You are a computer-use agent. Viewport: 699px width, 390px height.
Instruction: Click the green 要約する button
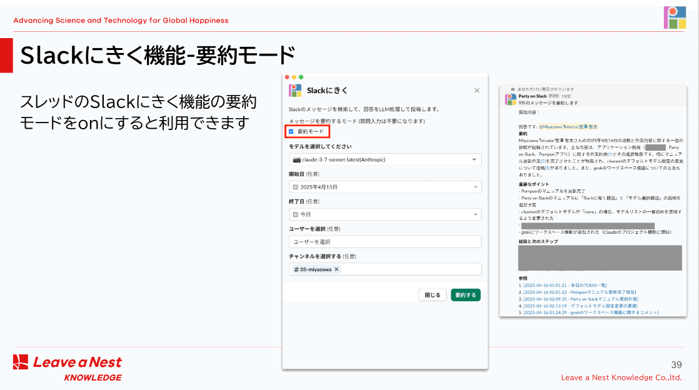click(466, 294)
